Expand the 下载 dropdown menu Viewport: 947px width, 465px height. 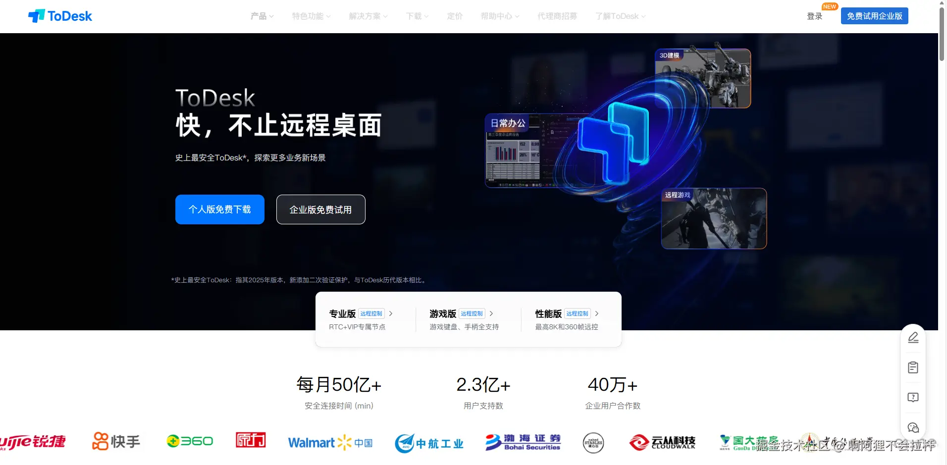pyautogui.click(x=418, y=16)
